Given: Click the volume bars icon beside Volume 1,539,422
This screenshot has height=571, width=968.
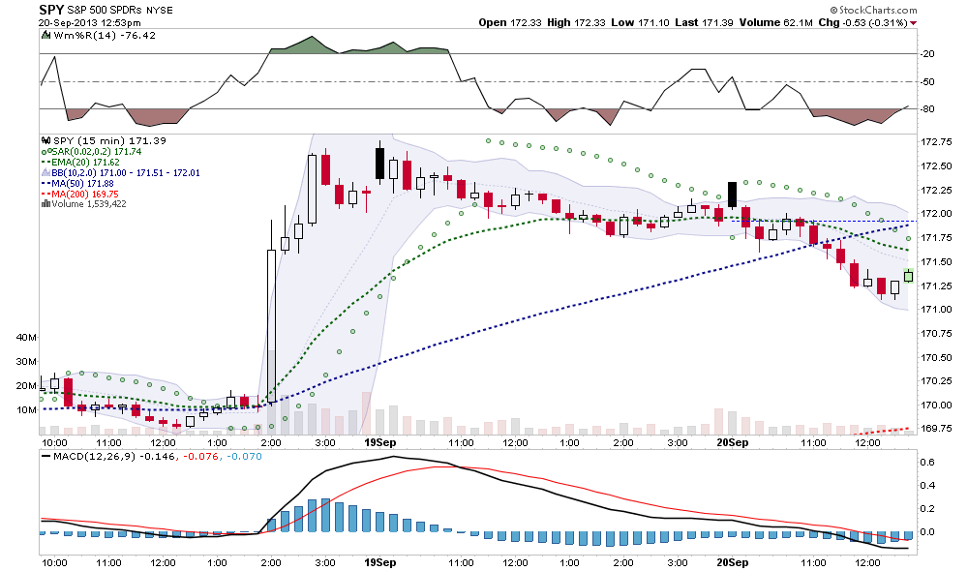Looking at the screenshot, I should [45, 203].
